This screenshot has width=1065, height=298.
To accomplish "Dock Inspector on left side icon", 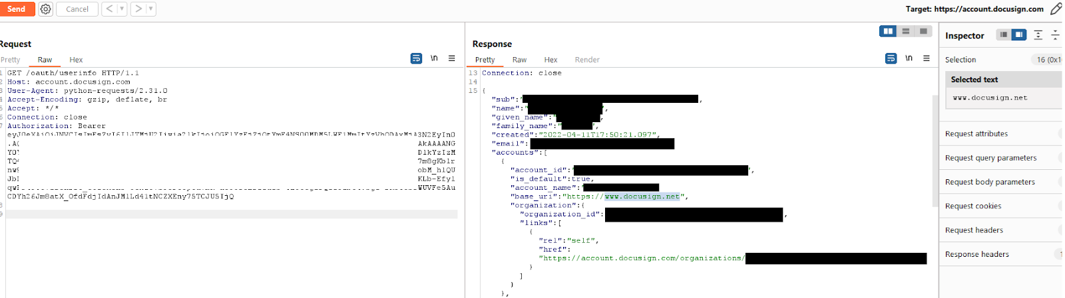I will 1004,35.
